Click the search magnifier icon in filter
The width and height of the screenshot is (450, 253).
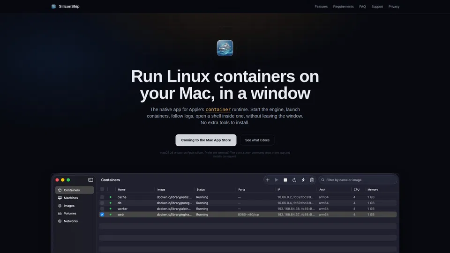[323, 180]
